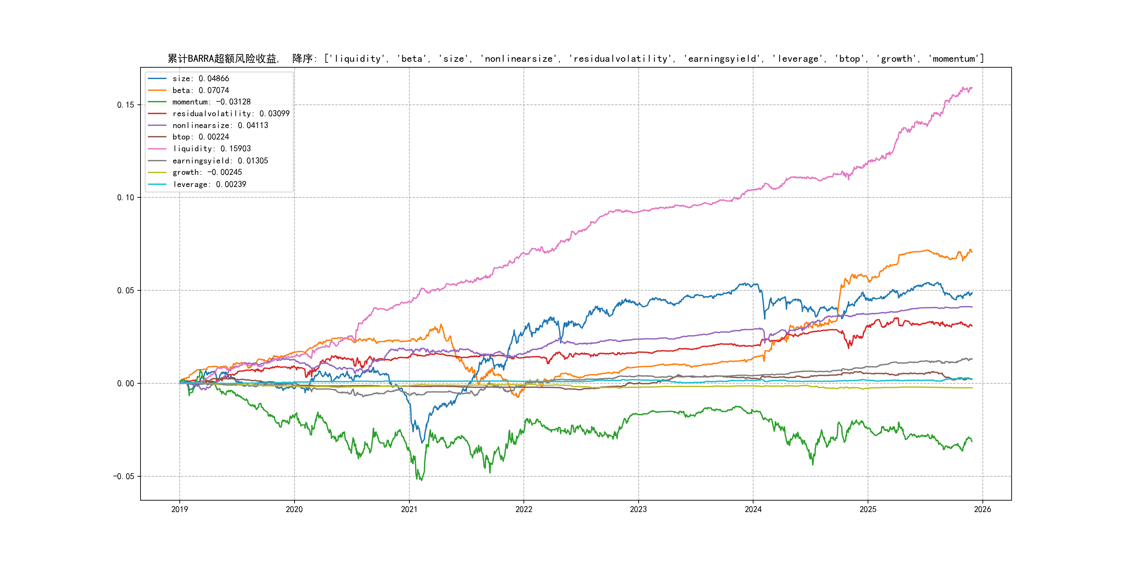
Task: Click the 0.05 y-axis tick label
Action: tap(125, 291)
